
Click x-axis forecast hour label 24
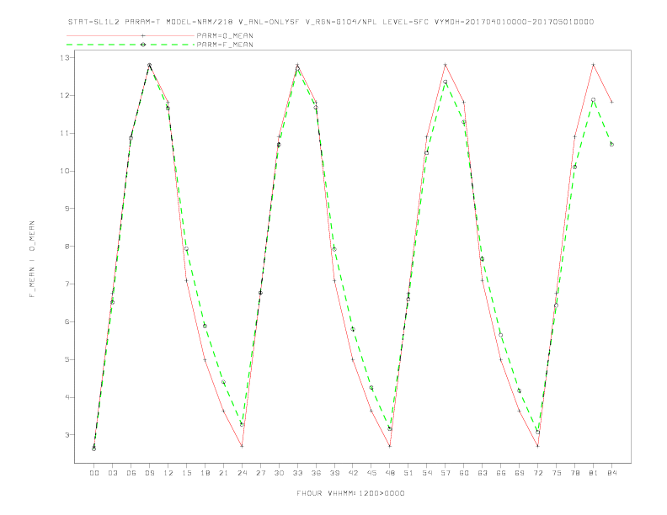[242, 473]
